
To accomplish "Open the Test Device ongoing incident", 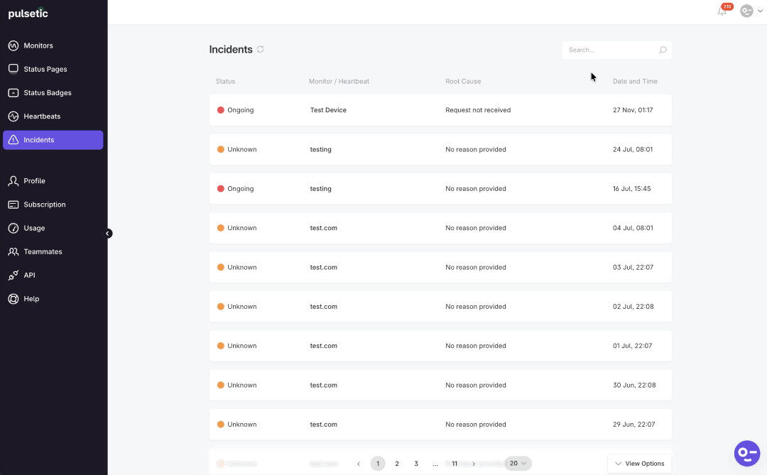I will (x=440, y=110).
